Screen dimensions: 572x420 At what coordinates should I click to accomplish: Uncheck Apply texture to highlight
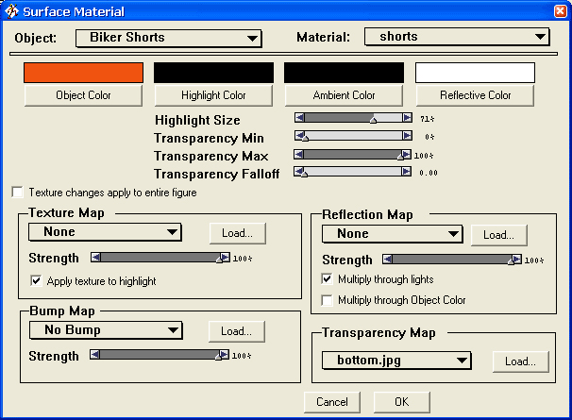(37, 280)
